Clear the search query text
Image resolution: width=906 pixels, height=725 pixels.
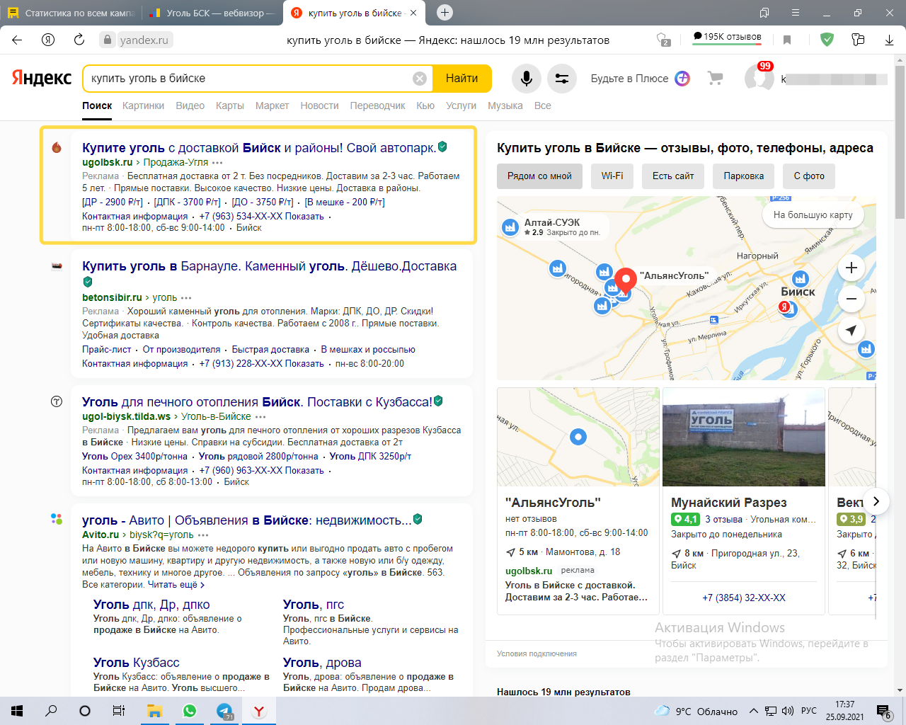[x=420, y=79]
